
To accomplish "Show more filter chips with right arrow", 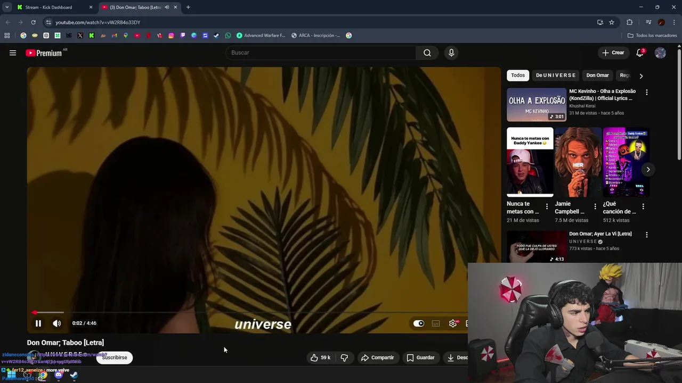I will pyautogui.click(x=641, y=76).
